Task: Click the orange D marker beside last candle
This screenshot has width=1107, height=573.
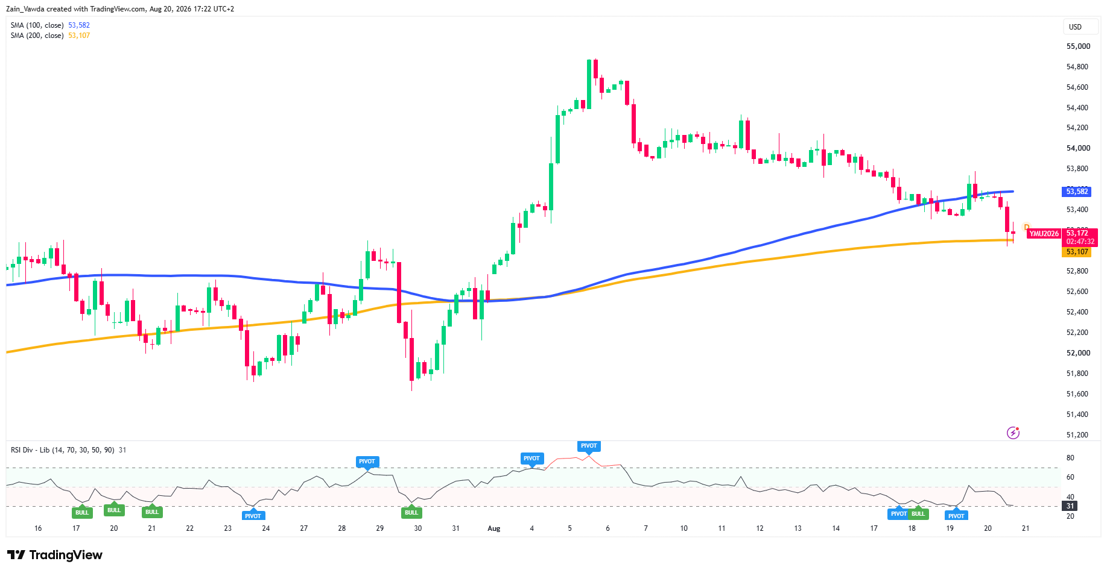Action: [x=1027, y=227]
